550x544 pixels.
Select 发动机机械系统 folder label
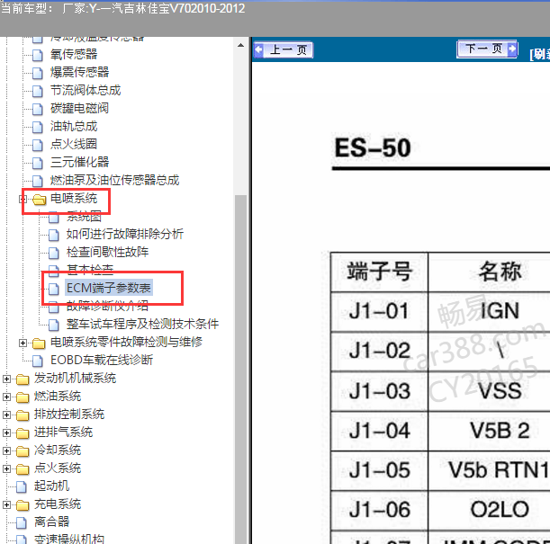point(75,378)
